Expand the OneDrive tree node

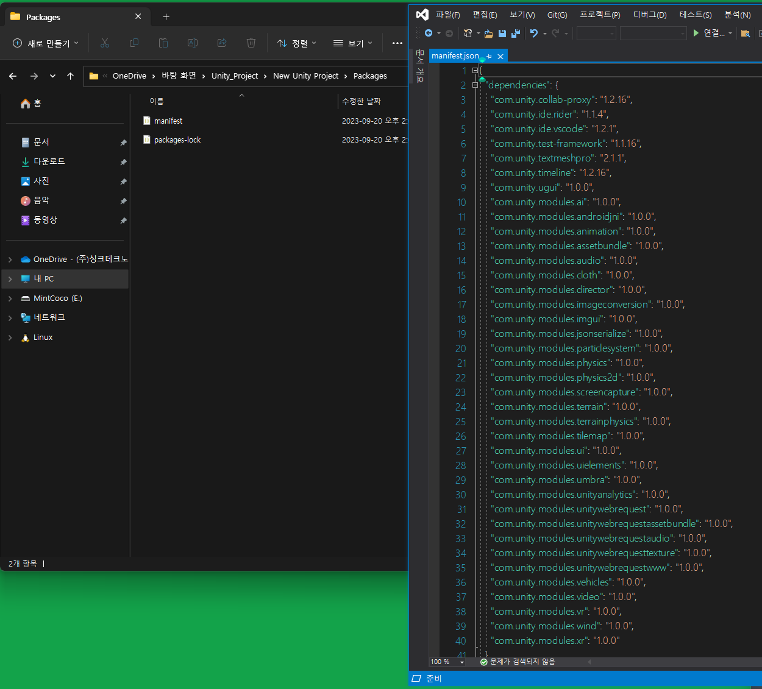click(10, 260)
